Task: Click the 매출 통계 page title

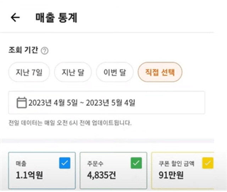Action: point(56,18)
